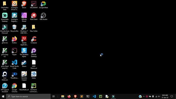Select the Iriun Webcam icon

click(5, 76)
